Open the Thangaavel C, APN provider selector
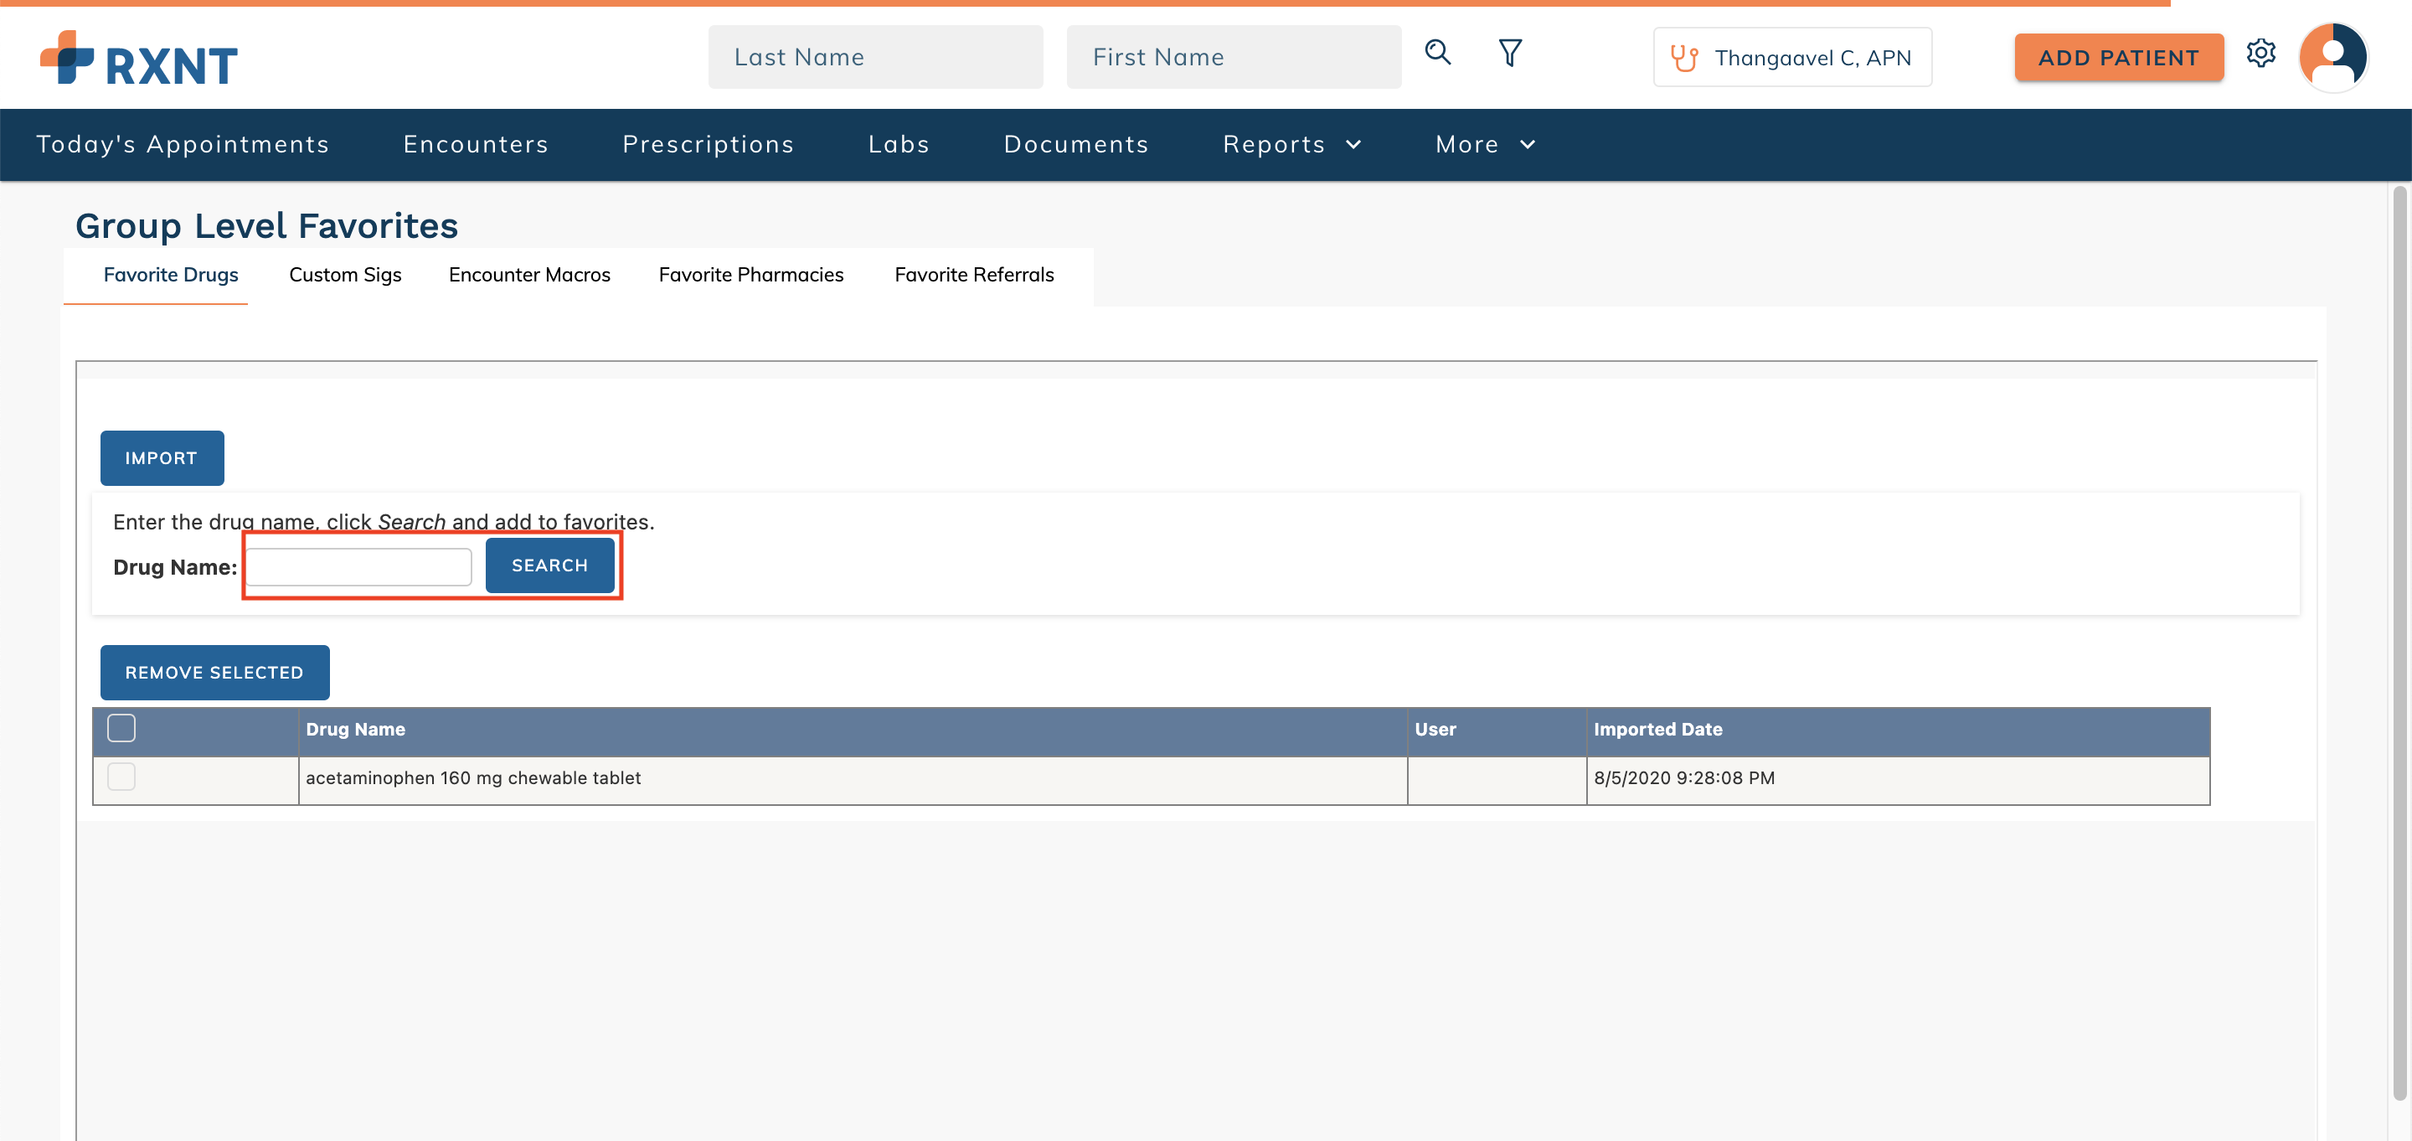 tap(1792, 58)
